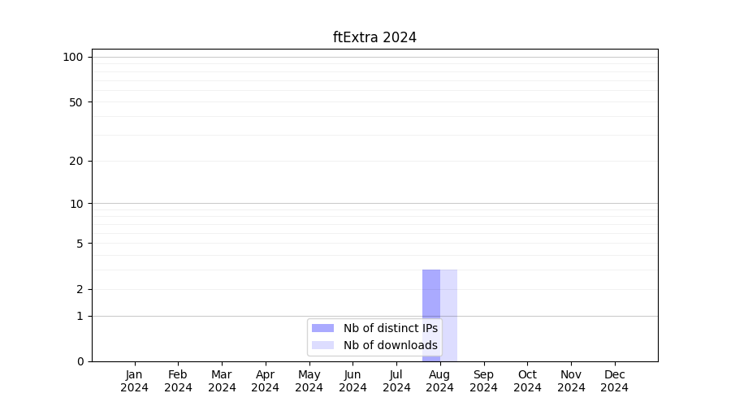Select the Mar 2024 x-axis label
Image resolution: width=731 pixels, height=406 pixels.
click(x=222, y=381)
